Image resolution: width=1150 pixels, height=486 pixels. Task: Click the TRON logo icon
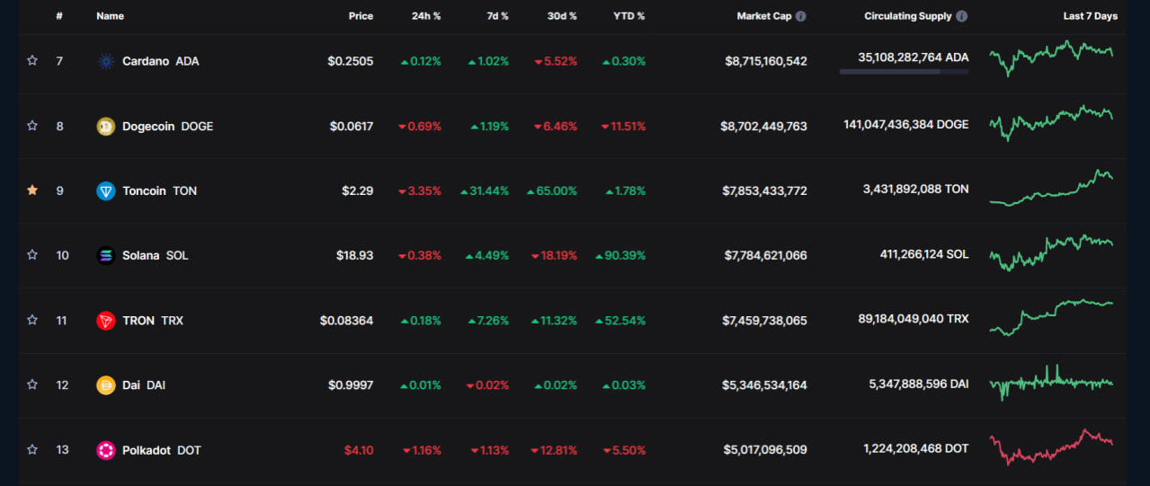point(106,320)
